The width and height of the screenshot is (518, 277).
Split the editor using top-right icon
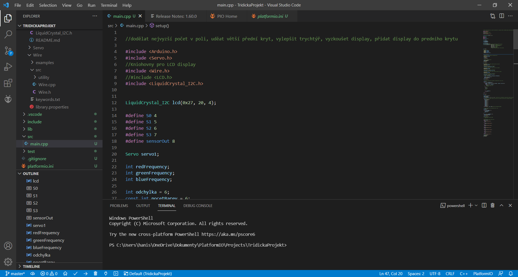pos(502,16)
